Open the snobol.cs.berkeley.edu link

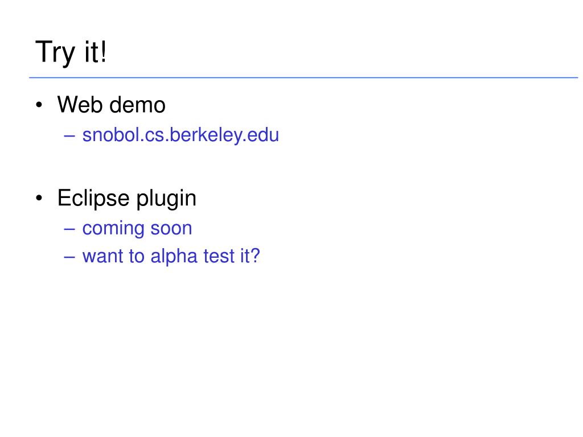[x=180, y=135]
